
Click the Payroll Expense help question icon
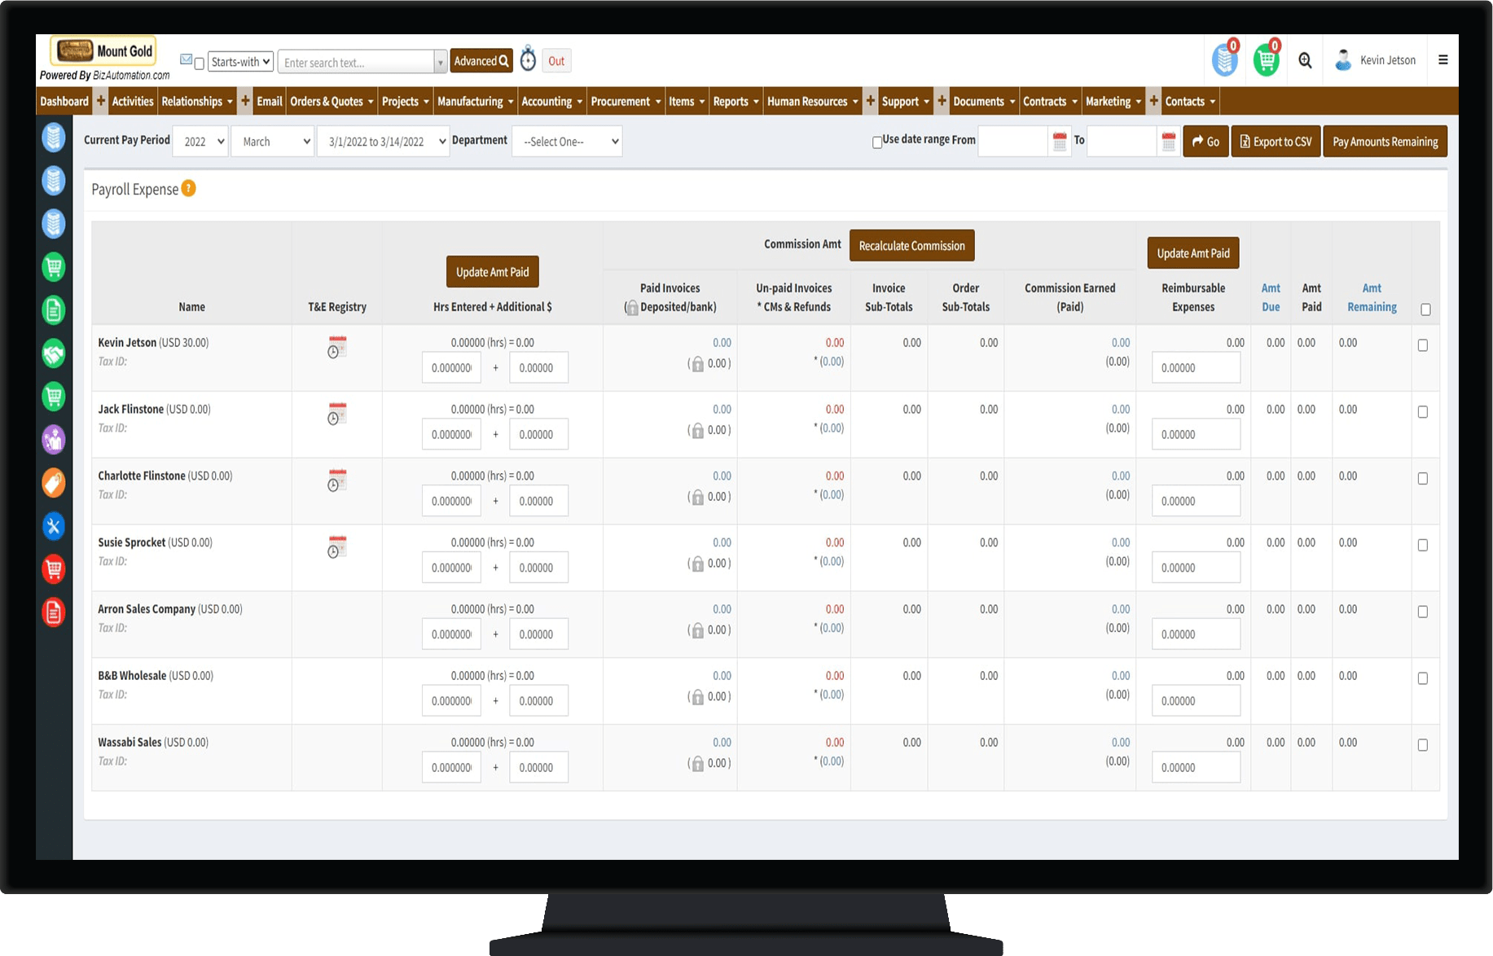188,188
